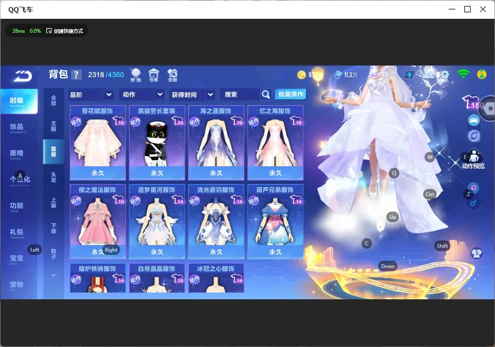Select the 白骨晶晶服饰 outfit card
Image resolution: width=495 pixels, height=347 pixels.
[x=157, y=278]
